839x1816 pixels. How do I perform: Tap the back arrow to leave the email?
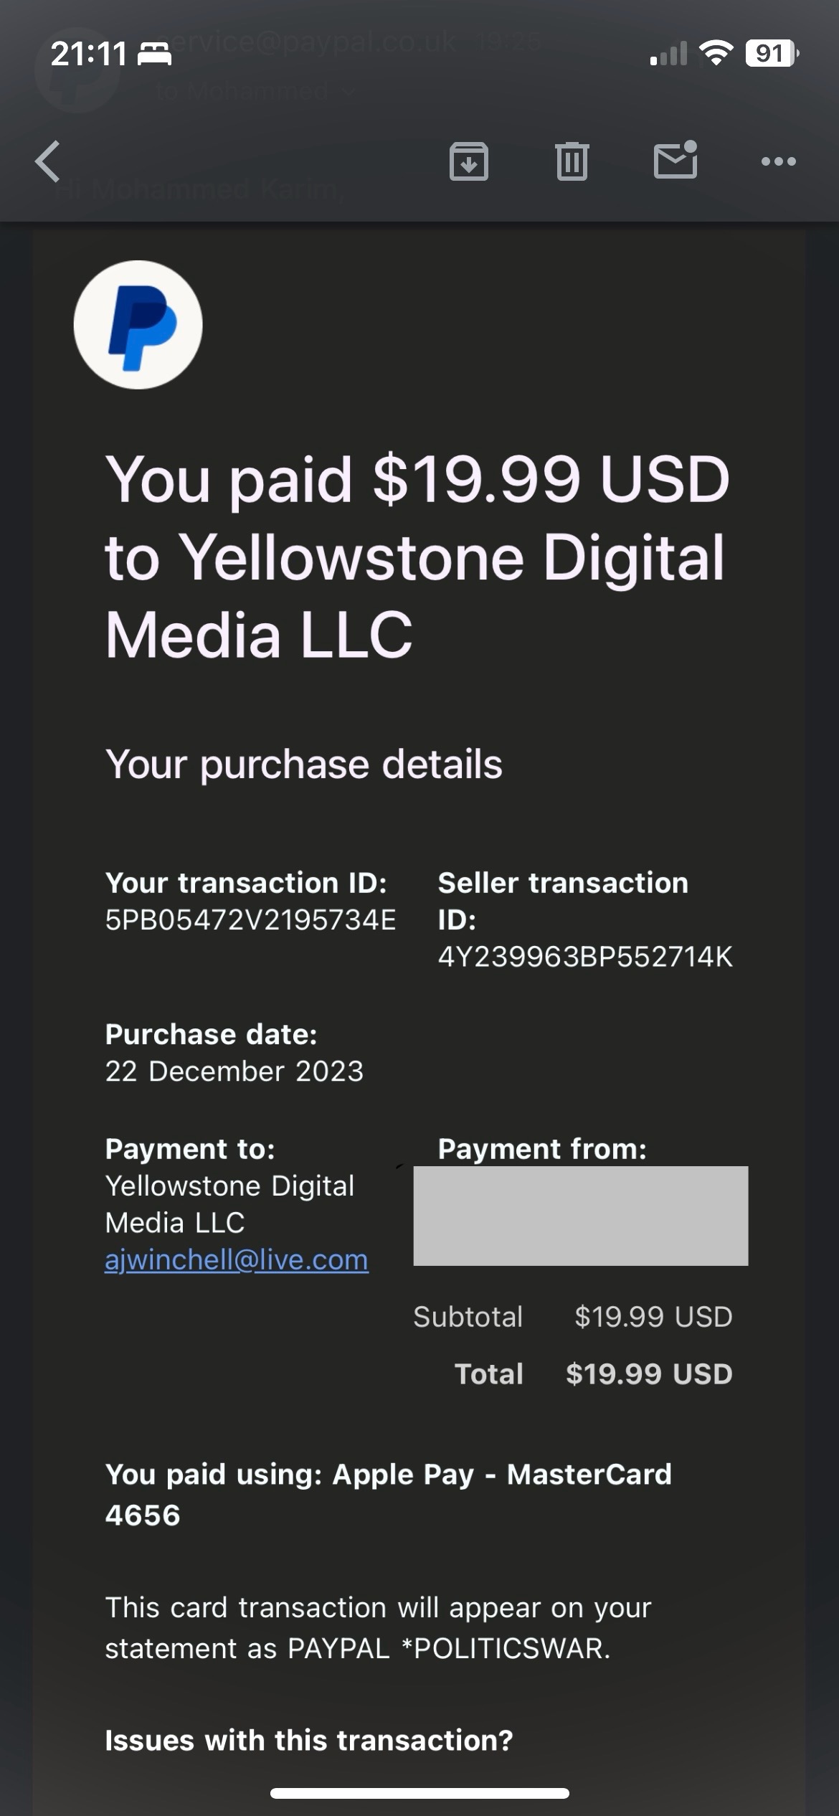click(x=48, y=161)
